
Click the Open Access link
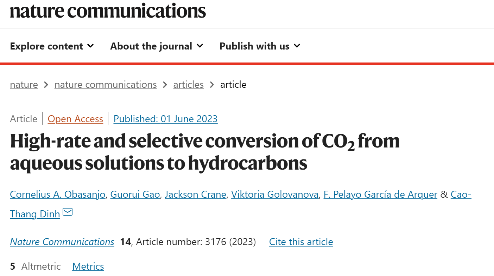[75, 119]
